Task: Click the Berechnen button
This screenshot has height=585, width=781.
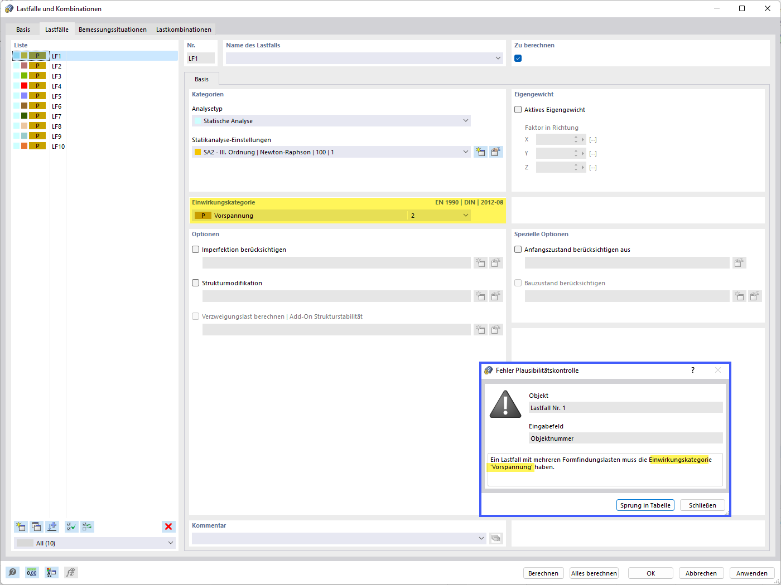Action: pyautogui.click(x=543, y=573)
